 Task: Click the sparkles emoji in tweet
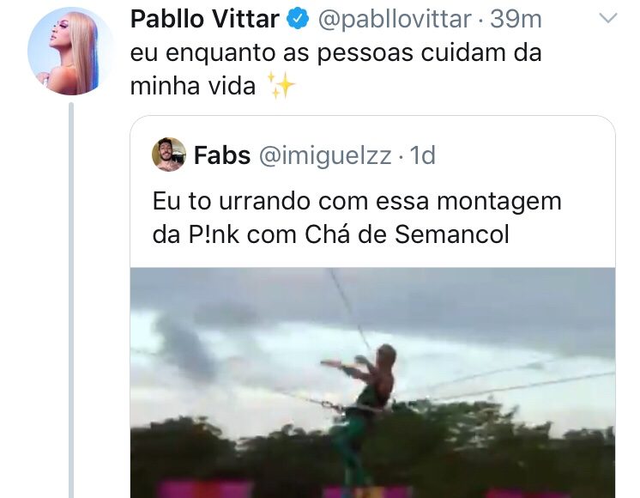click(281, 85)
